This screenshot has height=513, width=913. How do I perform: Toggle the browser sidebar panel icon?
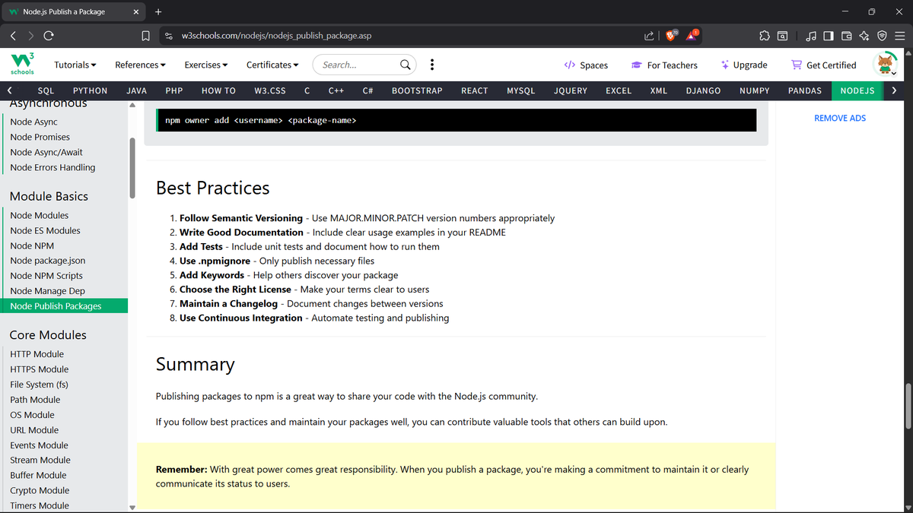pos(829,36)
